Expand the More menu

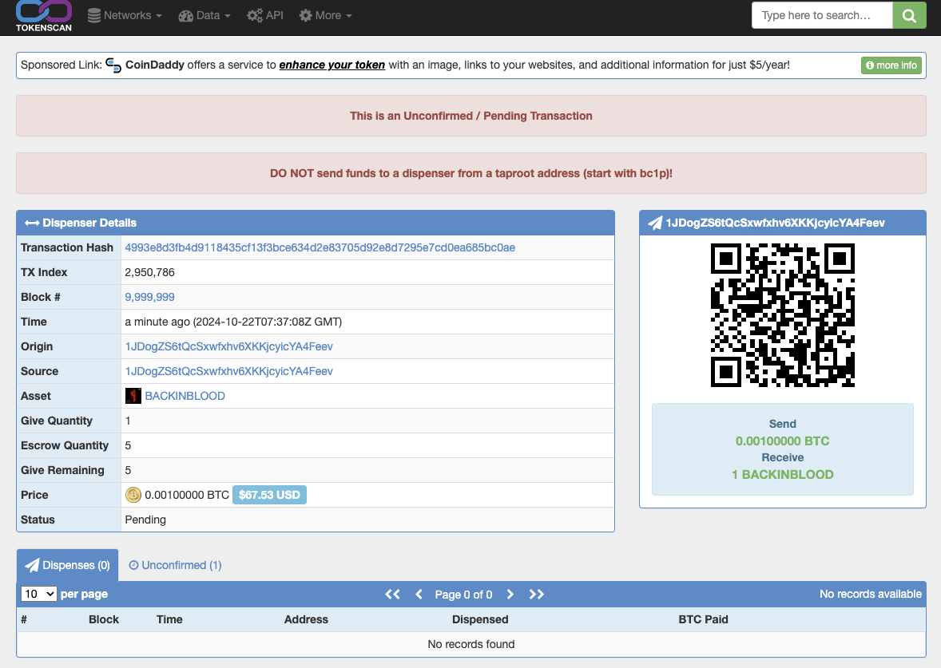(326, 16)
